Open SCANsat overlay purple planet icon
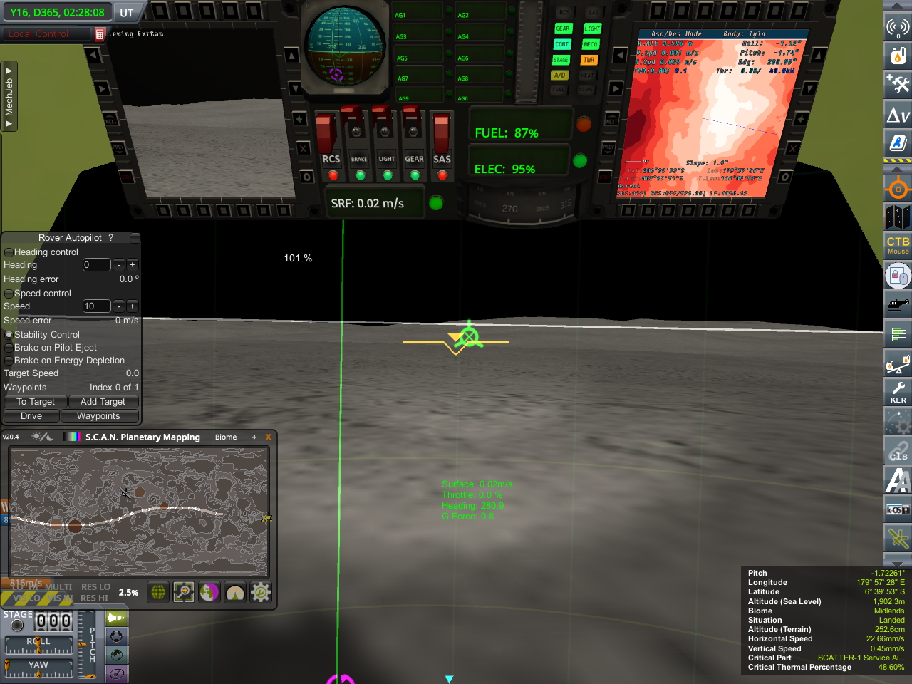The image size is (912, 684). coord(209,592)
